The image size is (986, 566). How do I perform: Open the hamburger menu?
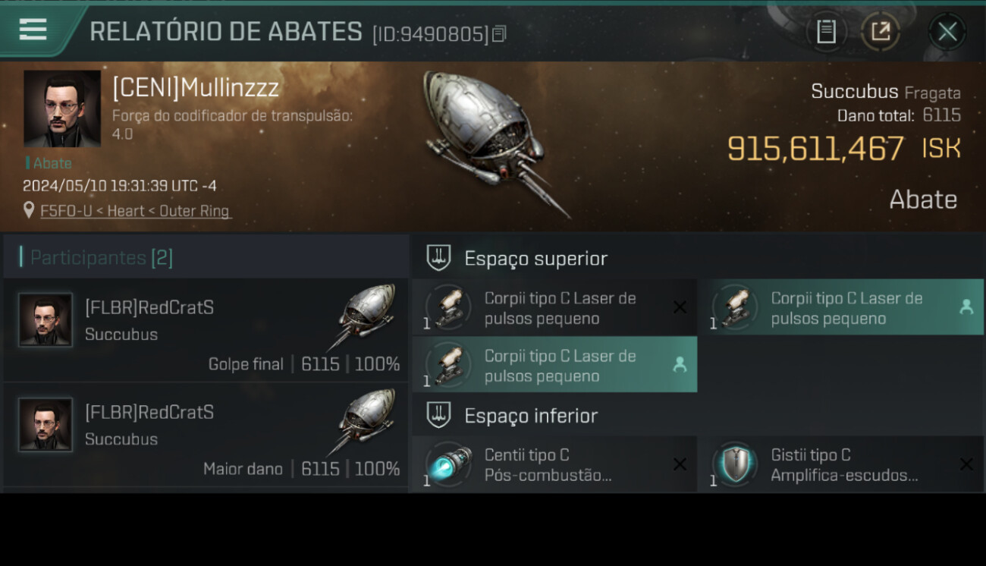[33, 30]
